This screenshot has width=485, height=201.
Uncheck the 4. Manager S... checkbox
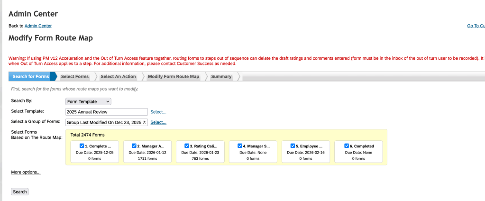point(240,146)
